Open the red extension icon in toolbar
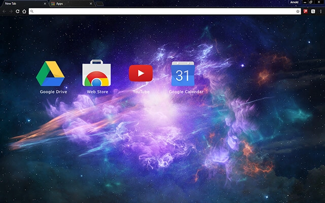 click(306, 11)
